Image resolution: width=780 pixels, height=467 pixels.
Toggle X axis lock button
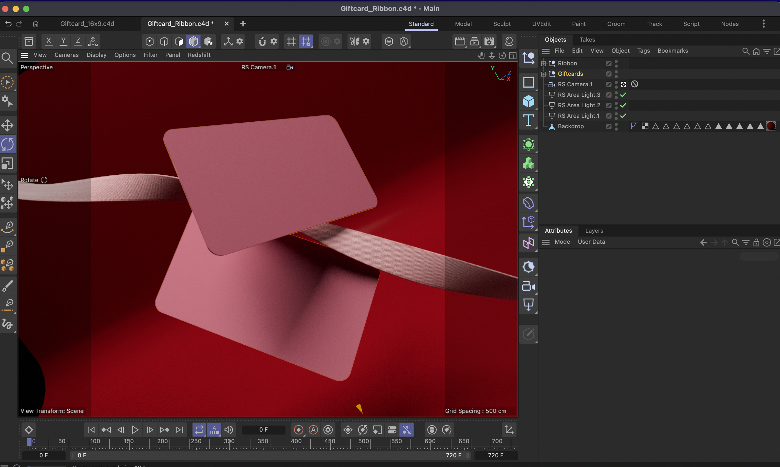pyautogui.click(x=48, y=41)
